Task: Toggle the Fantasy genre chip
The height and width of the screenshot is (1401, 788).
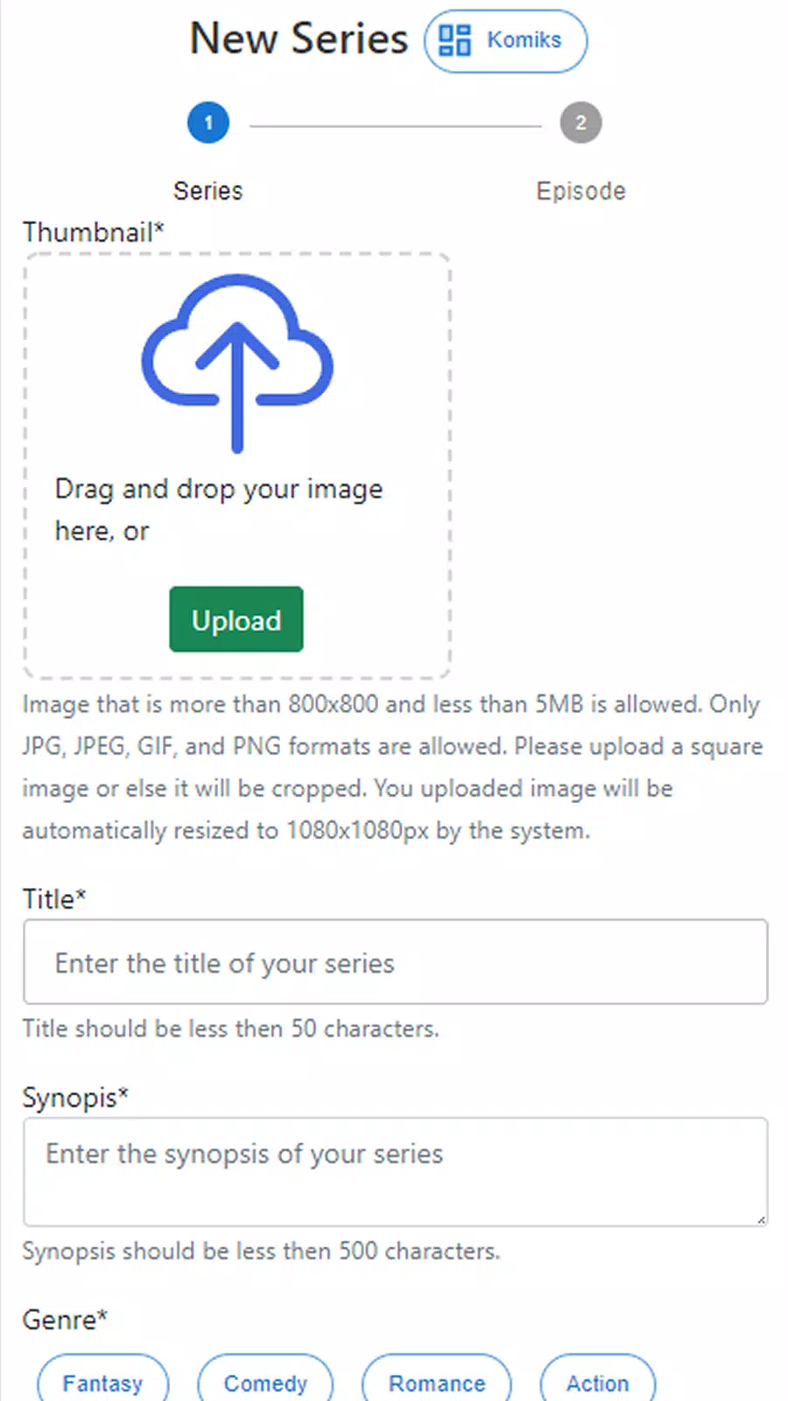Action: [102, 1383]
